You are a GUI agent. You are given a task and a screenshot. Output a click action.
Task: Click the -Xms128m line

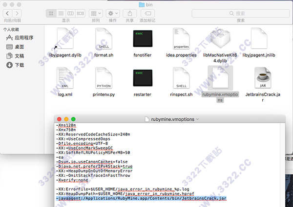[x=66, y=125]
